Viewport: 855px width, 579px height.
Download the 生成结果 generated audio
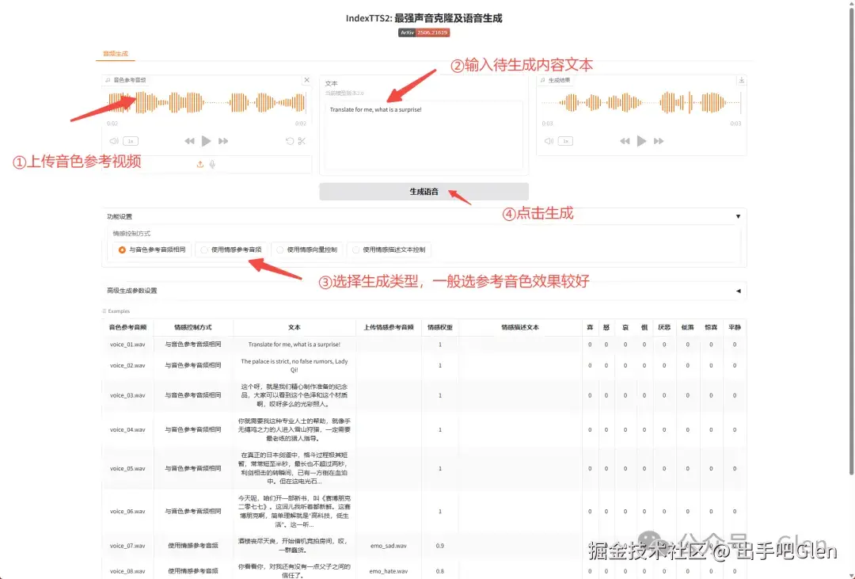(x=742, y=80)
